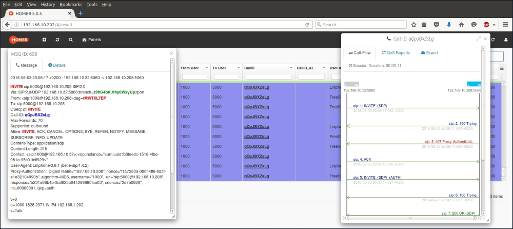Open the grid menu icon at table right edge
The width and height of the screenshot is (513, 229).
502,68
